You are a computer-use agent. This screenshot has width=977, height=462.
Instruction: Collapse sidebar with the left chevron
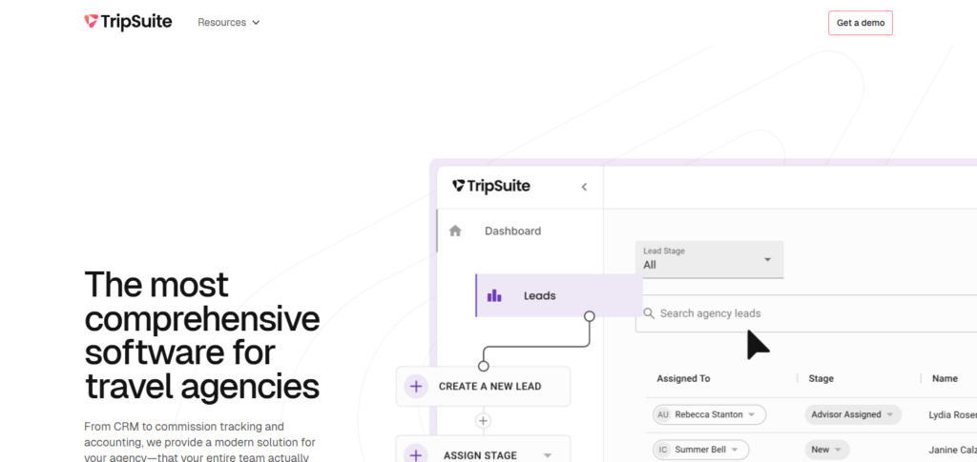pos(584,187)
